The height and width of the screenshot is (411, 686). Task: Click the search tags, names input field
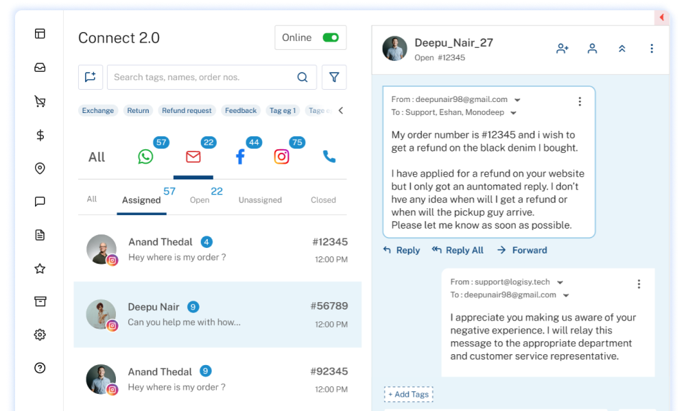coord(204,77)
